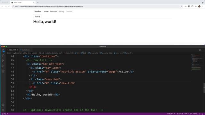Open the Run and Debug view
This screenshot has width=205, height=115.
pyautogui.click(x=3, y=66)
